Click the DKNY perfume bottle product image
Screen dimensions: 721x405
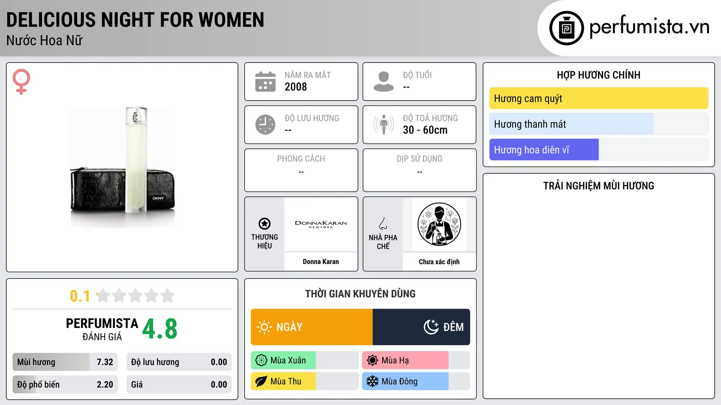[x=122, y=167]
